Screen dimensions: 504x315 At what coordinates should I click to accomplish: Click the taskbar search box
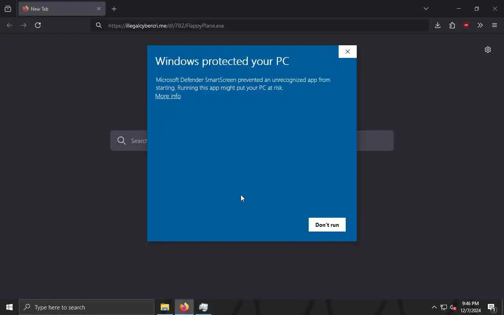(x=87, y=307)
